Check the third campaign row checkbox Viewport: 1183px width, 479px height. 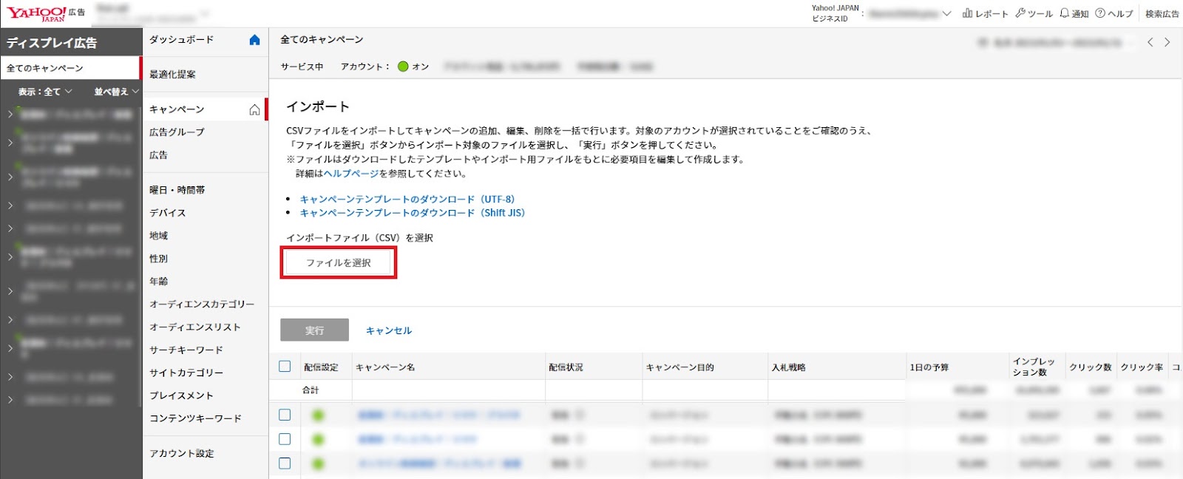tap(285, 463)
